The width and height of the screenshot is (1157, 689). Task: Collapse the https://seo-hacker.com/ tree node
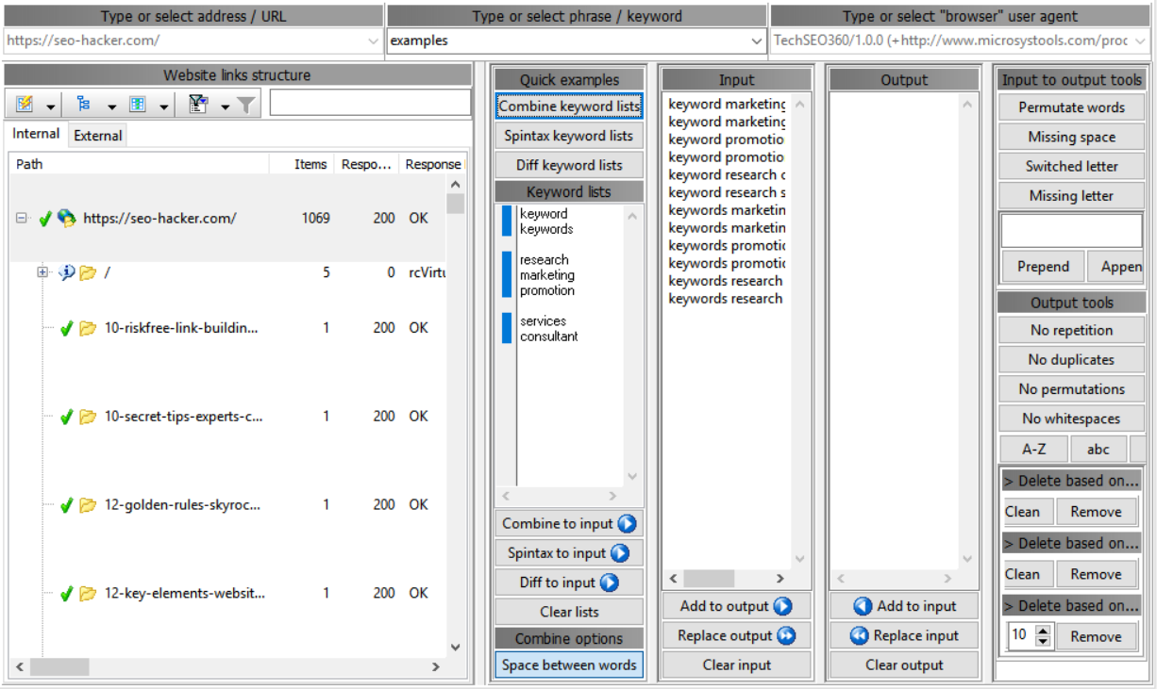tap(21, 219)
